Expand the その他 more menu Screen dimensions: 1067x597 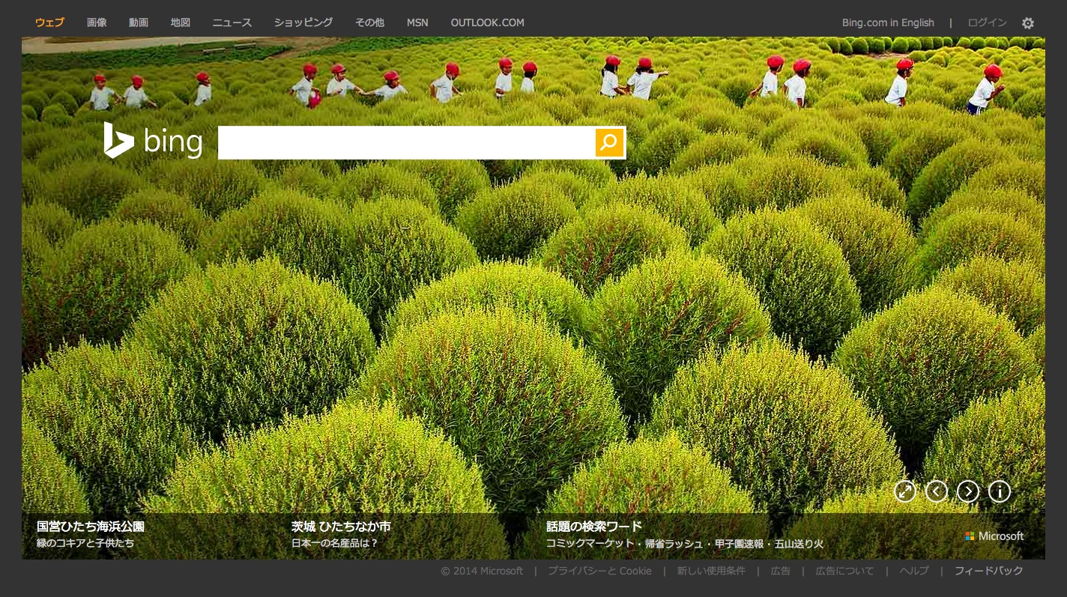point(369,22)
